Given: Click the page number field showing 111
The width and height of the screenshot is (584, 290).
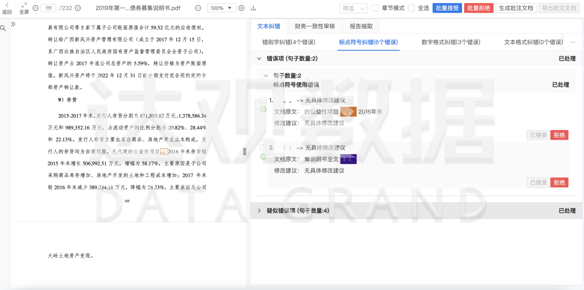Looking at the screenshot, I should [x=48, y=8].
